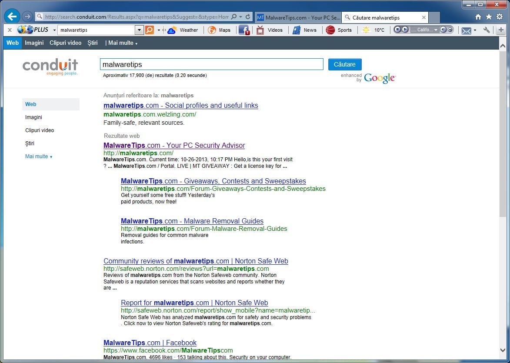510x363 pixels.
Task: Click the toolbar search field containing malwaretips
Action: click(x=97, y=30)
